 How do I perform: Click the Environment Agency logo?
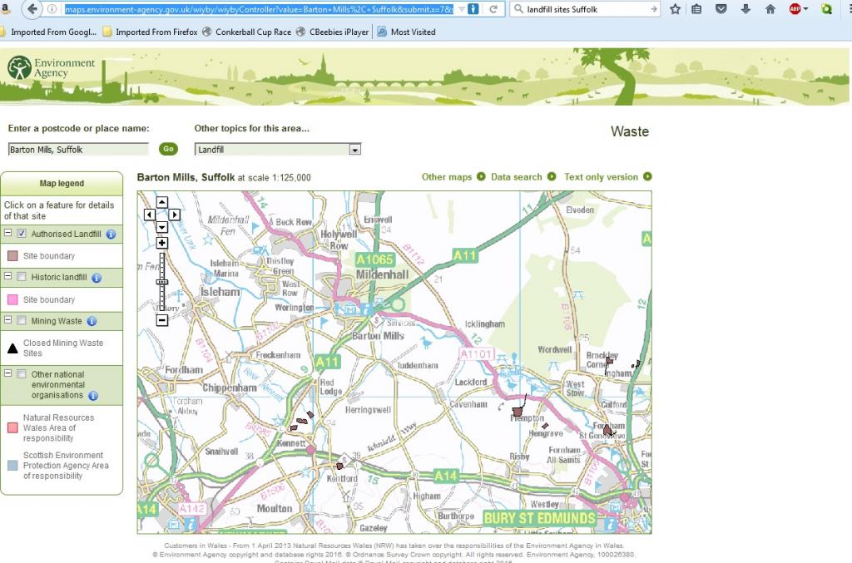click(x=52, y=68)
